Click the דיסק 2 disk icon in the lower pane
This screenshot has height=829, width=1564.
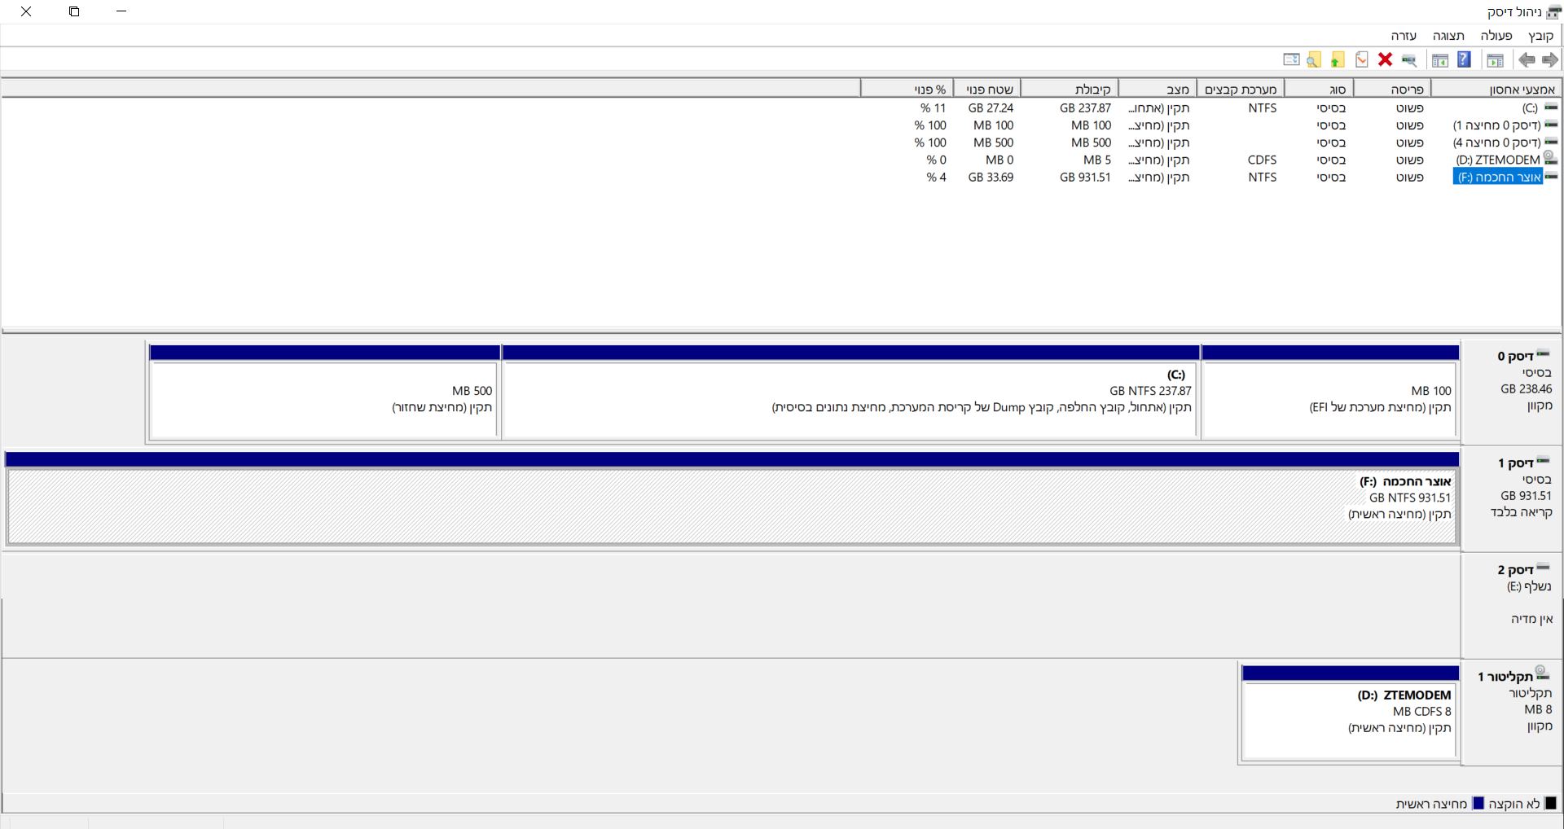click(x=1544, y=568)
